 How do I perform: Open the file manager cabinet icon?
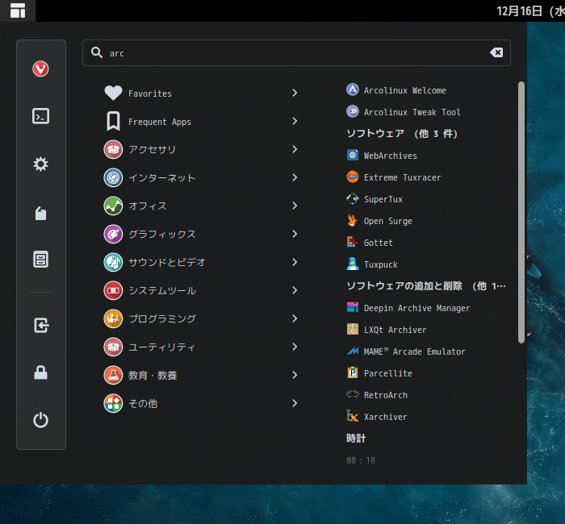click(40, 259)
